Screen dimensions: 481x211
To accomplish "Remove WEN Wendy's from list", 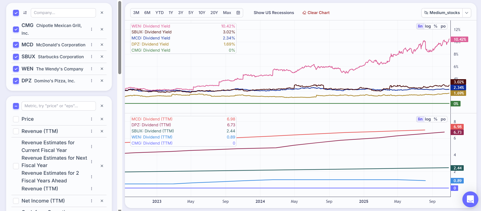I will pos(102,69).
